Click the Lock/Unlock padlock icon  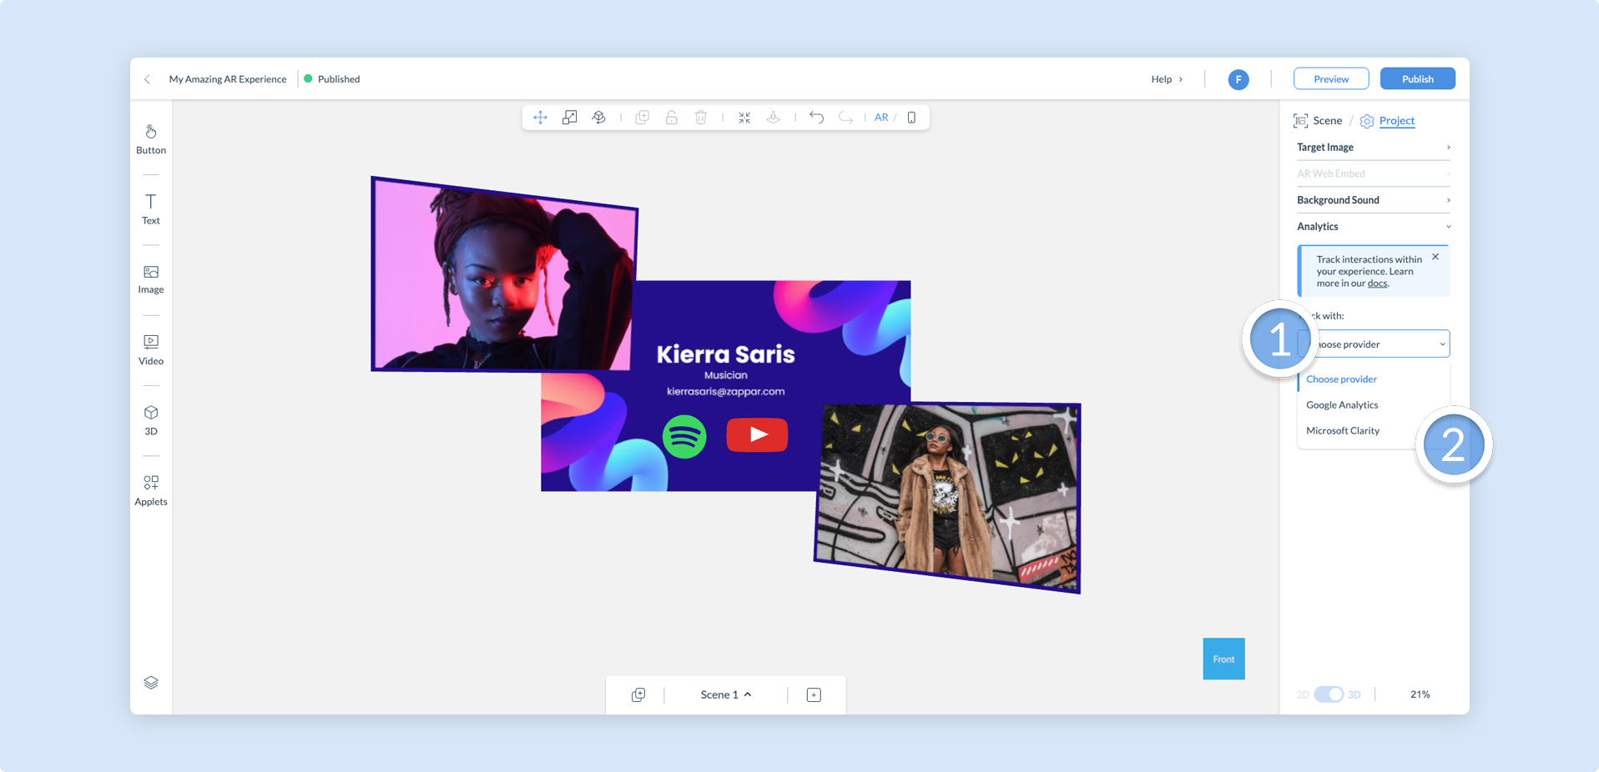point(671,118)
